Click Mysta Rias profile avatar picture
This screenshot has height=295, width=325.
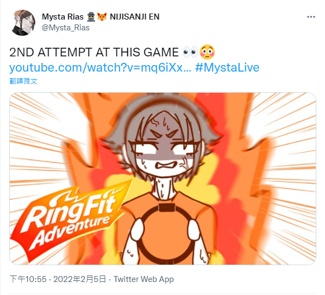[23, 23]
